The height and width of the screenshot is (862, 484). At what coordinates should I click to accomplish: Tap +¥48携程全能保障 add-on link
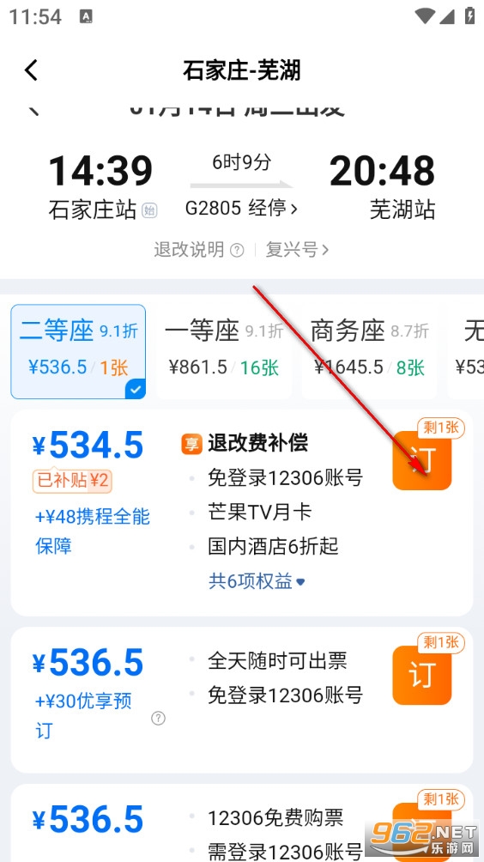(93, 531)
